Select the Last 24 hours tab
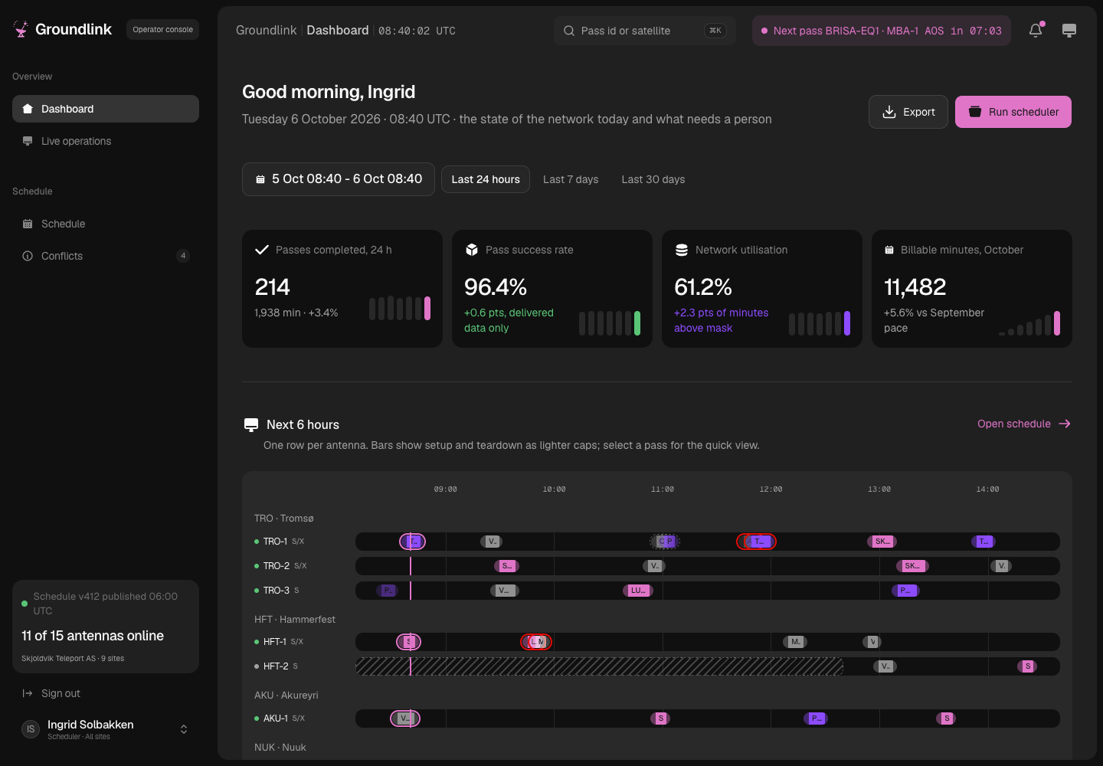Image resolution: width=1103 pixels, height=766 pixels. 486,179
